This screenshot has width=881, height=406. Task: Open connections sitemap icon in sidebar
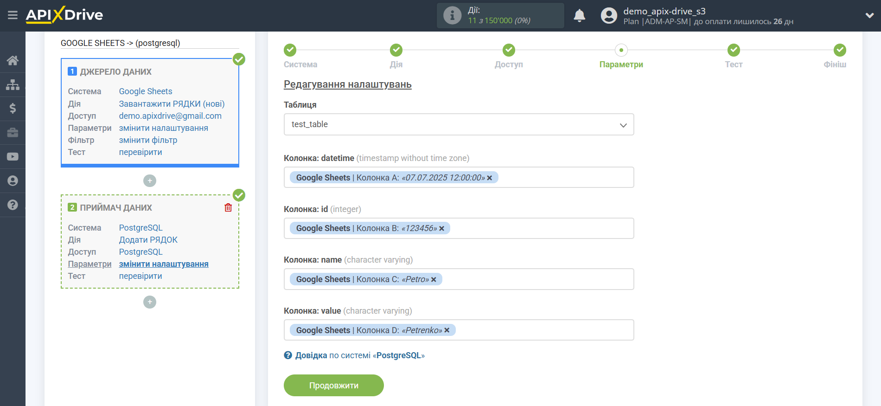click(x=13, y=84)
